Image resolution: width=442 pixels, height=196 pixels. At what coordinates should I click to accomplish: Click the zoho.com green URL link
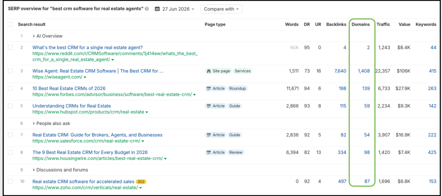pyautogui.click(x=85, y=187)
